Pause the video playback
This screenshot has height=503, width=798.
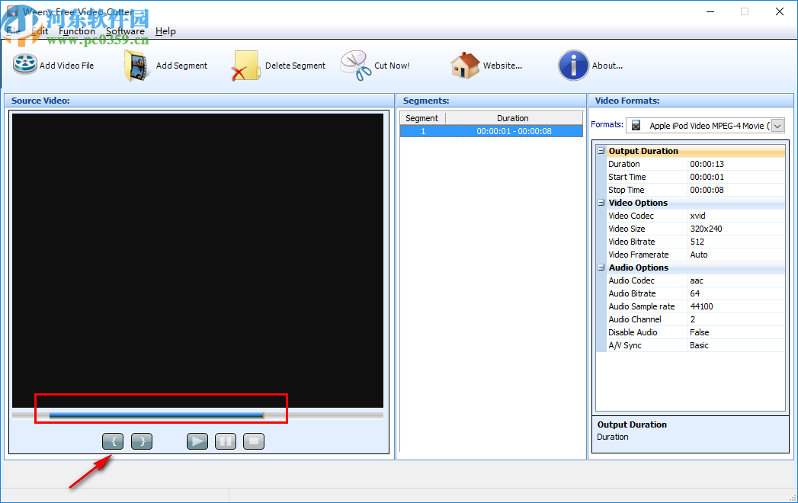pyautogui.click(x=225, y=441)
